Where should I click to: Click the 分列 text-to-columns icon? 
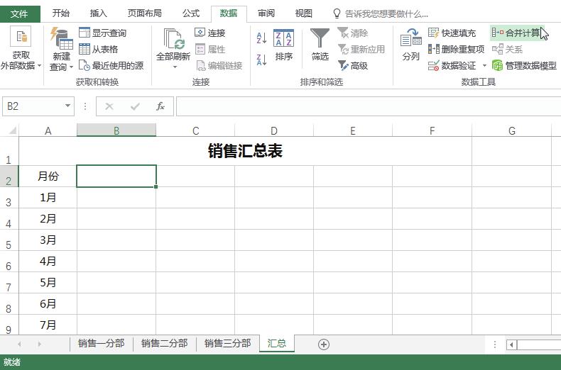click(410, 45)
